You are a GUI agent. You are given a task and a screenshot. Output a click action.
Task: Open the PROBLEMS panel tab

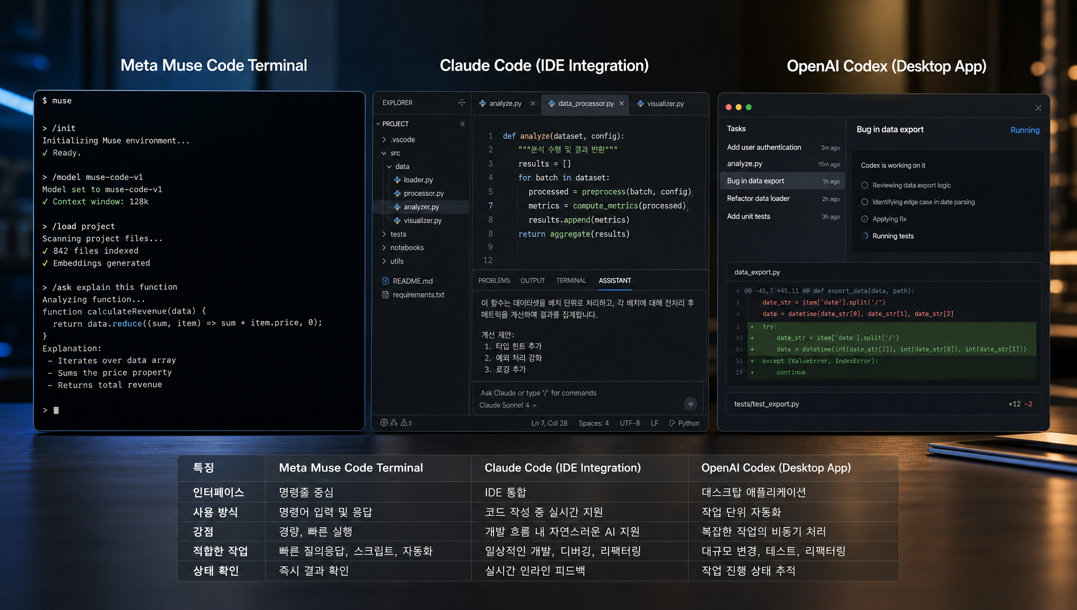494,280
